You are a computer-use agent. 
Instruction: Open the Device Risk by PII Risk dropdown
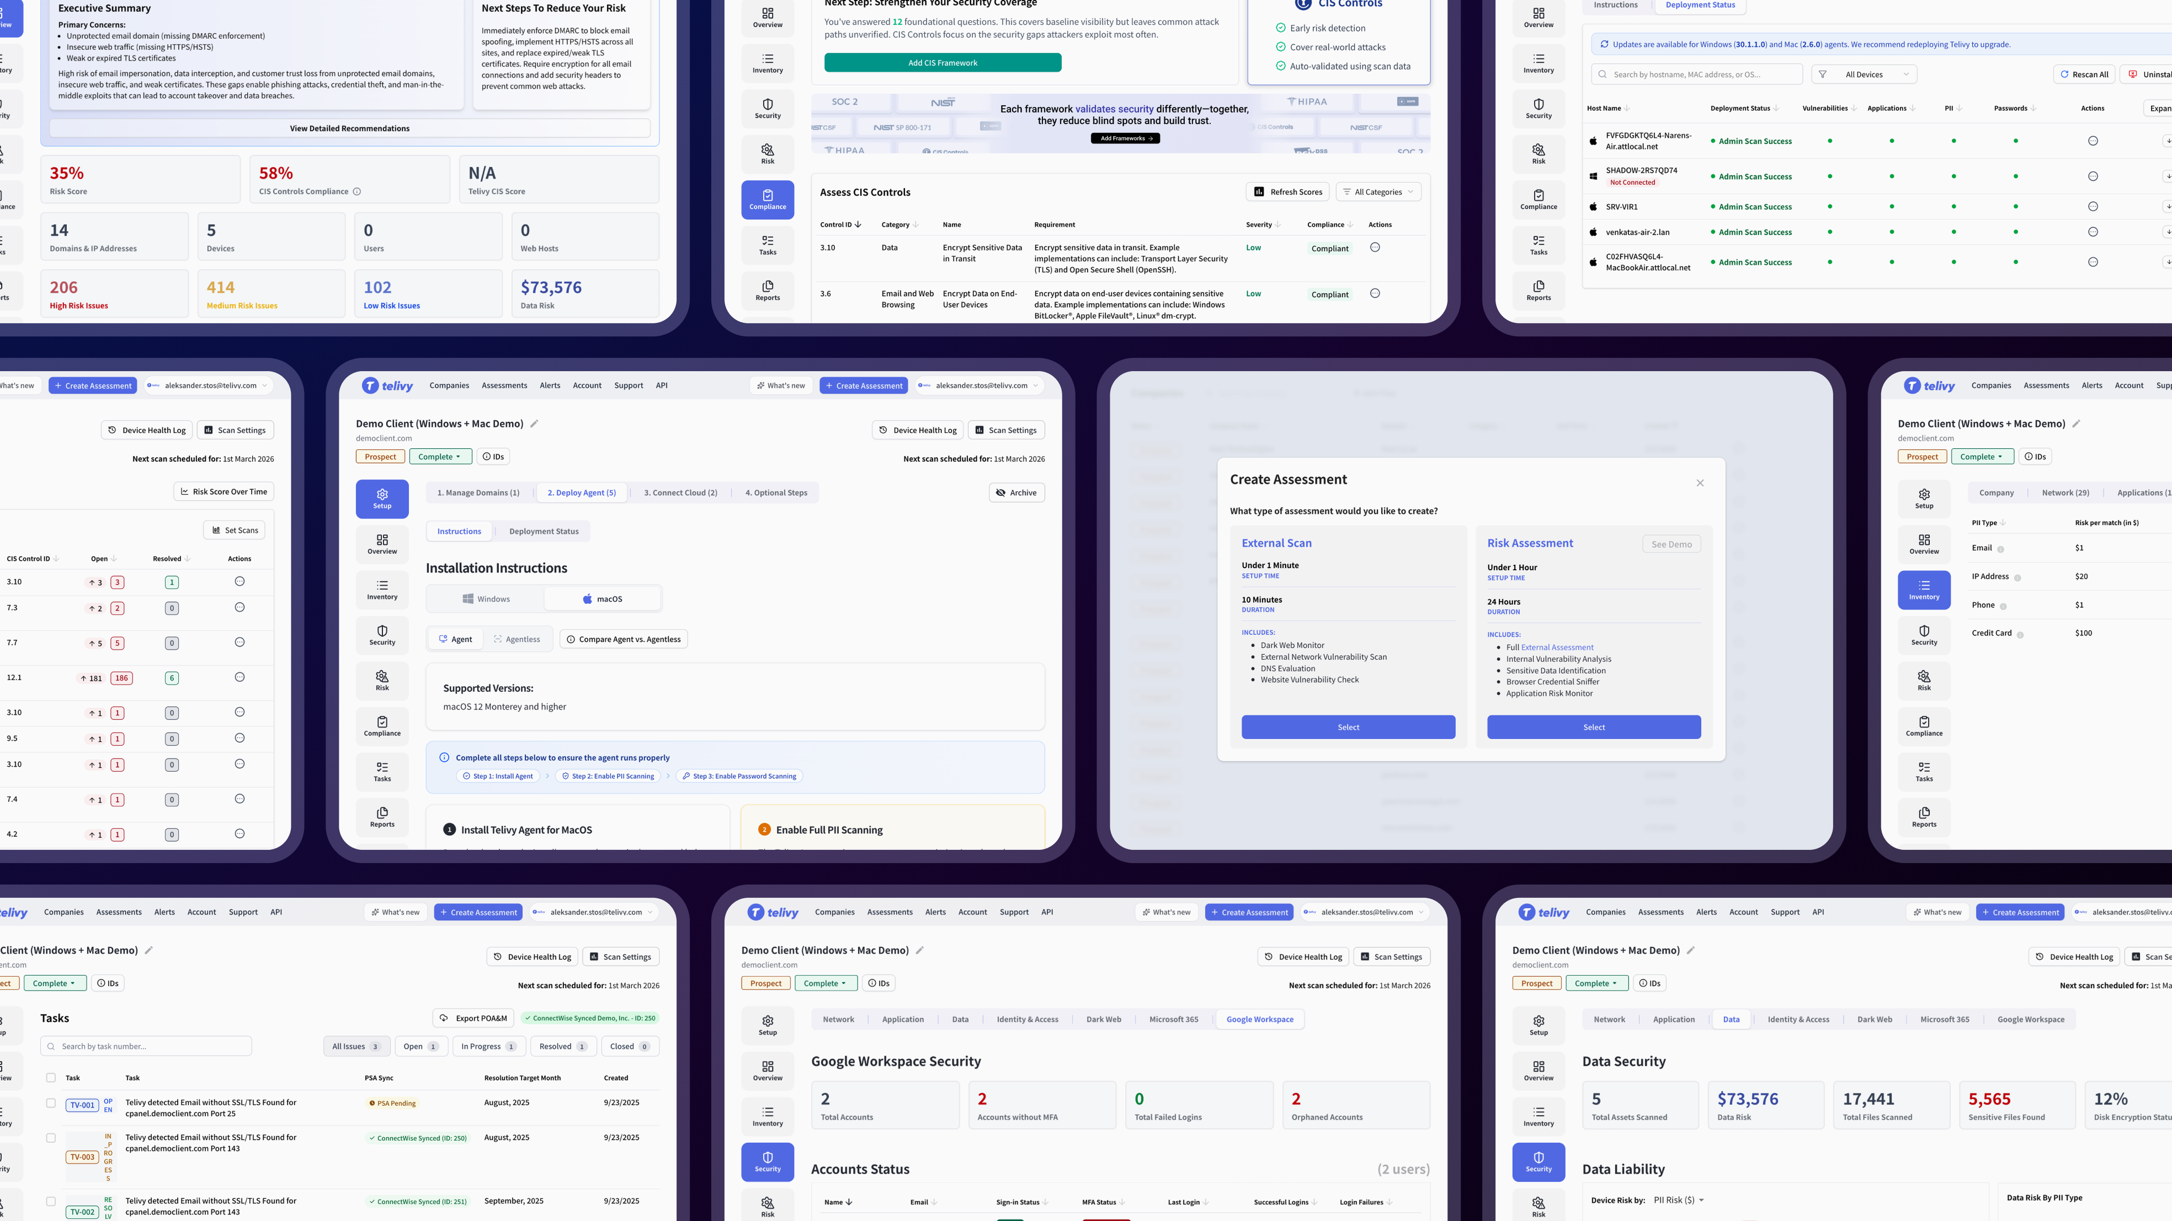pos(1678,1200)
